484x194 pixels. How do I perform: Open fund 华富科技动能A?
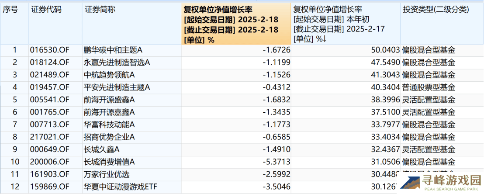[x=109, y=125]
